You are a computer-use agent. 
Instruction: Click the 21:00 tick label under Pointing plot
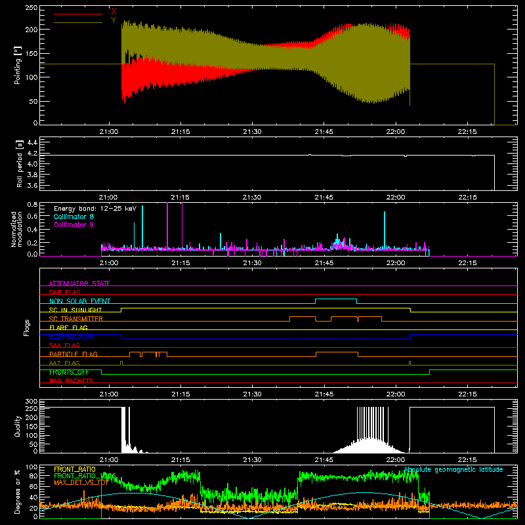click(109, 132)
